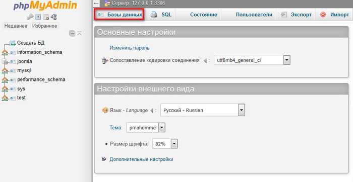Click icon beside Сопоставление кодировки соединения label

click(x=105, y=61)
